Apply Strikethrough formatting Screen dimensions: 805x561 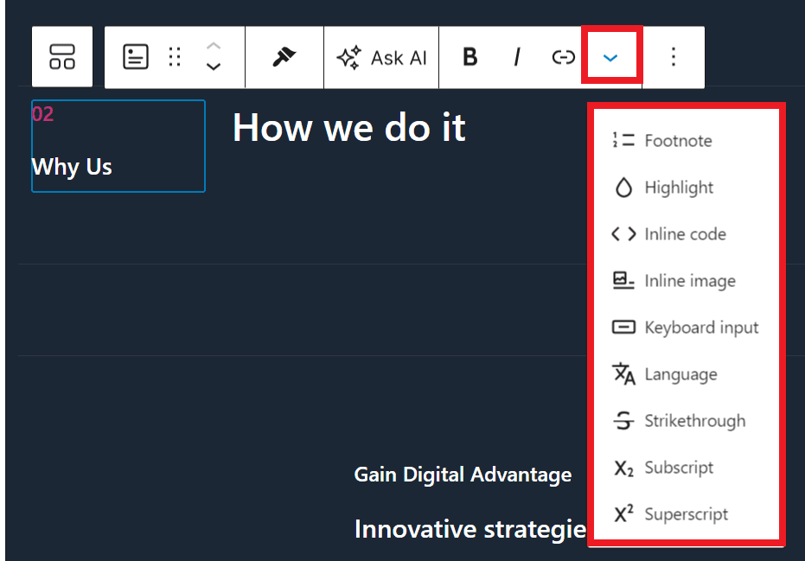click(693, 421)
